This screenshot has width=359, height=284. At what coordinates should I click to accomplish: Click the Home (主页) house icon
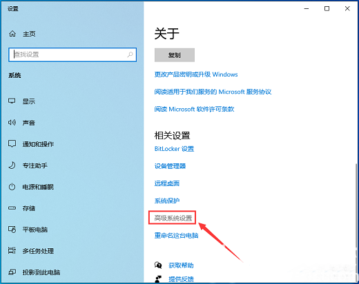click(x=12, y=34)
